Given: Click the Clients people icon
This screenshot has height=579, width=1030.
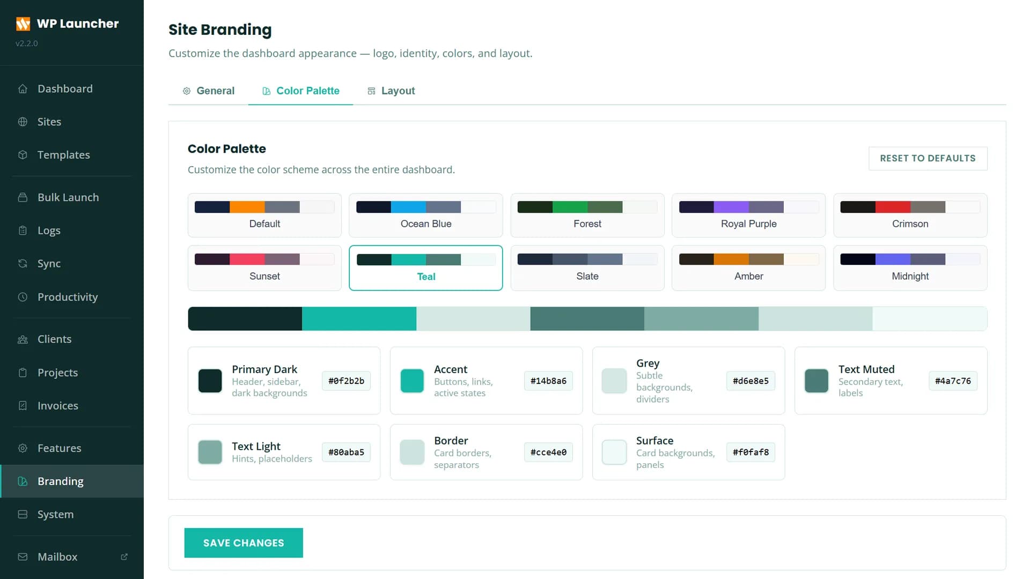Looking at the screenshot, I should pyautogui.click(x=23, y=339).
